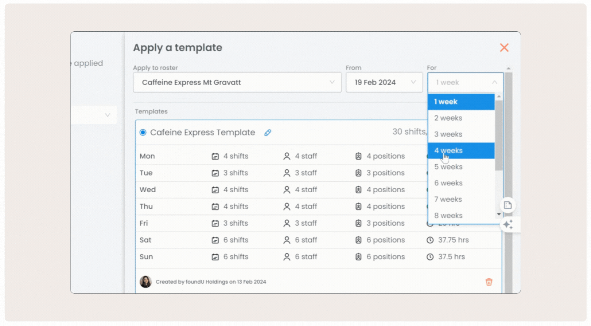Image resolution: width=591 pixels, height=326 pixels.
Task: Choose 4 weeks from the list
Action: click(x=461, y=150)
